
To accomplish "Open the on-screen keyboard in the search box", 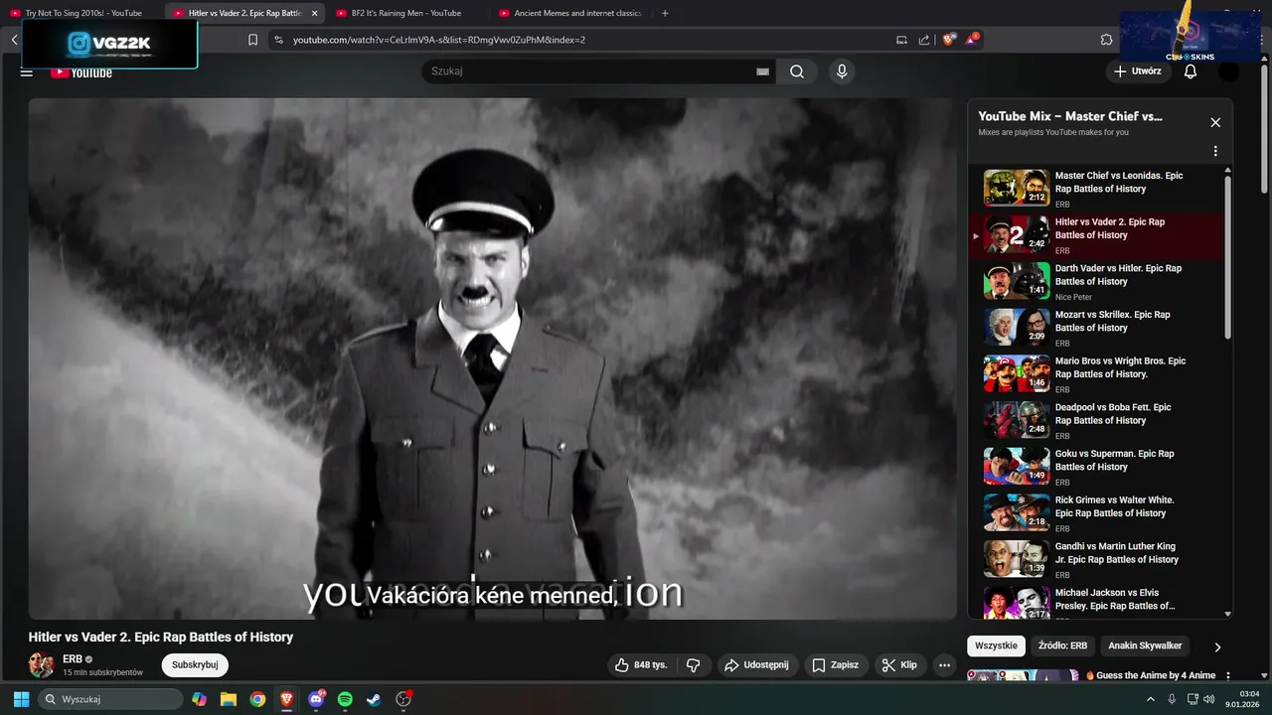I will [763, 71].
